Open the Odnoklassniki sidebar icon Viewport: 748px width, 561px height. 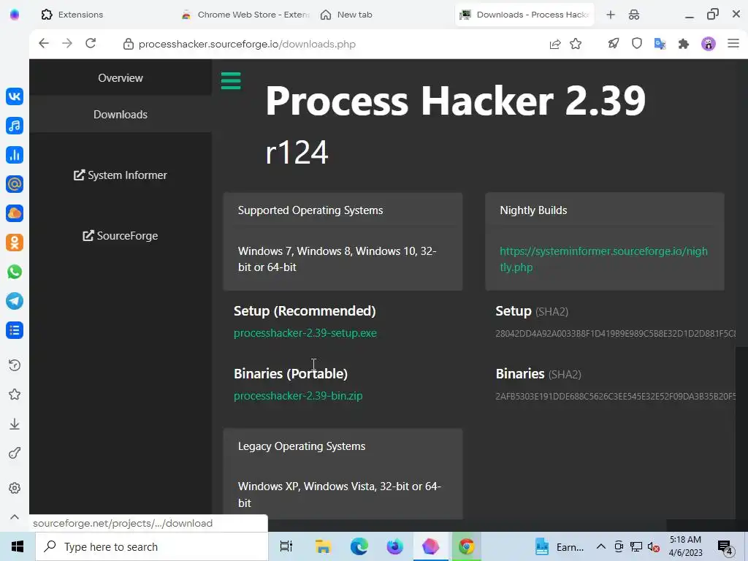(x=15, y=243)
